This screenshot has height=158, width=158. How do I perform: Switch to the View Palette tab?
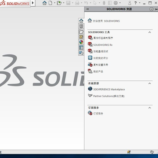tap(81, 37)
